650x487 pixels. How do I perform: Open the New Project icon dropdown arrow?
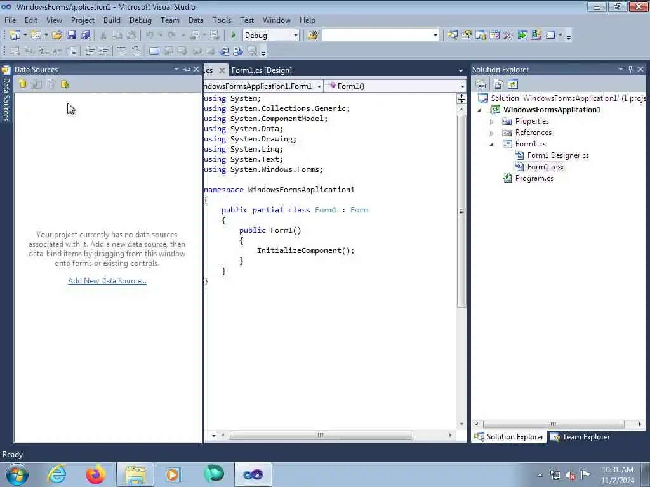[25, 36]
